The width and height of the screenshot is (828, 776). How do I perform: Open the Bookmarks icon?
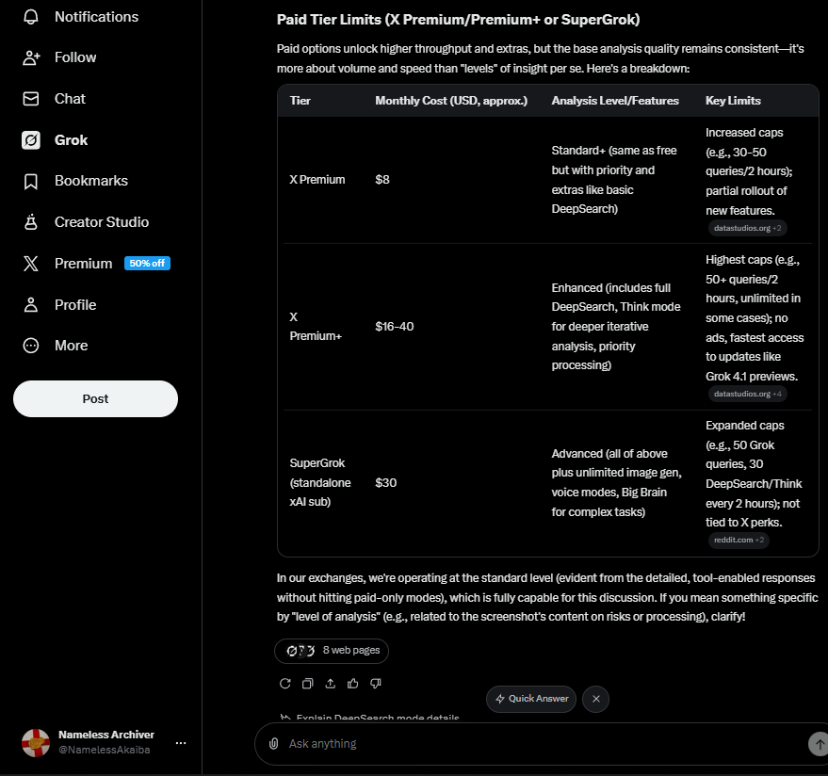[31, 181]
